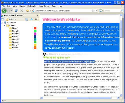125x103 pixels.
Task: Click the vertical scrollbar up arrow
Action: click(x=121, y=15)
